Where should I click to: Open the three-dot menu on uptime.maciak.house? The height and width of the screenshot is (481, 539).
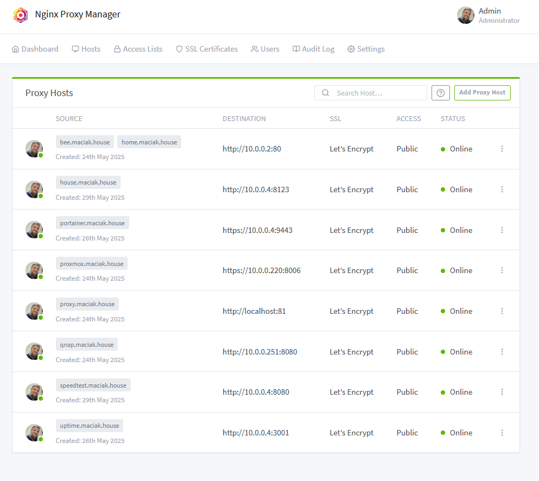pos(502,432)
